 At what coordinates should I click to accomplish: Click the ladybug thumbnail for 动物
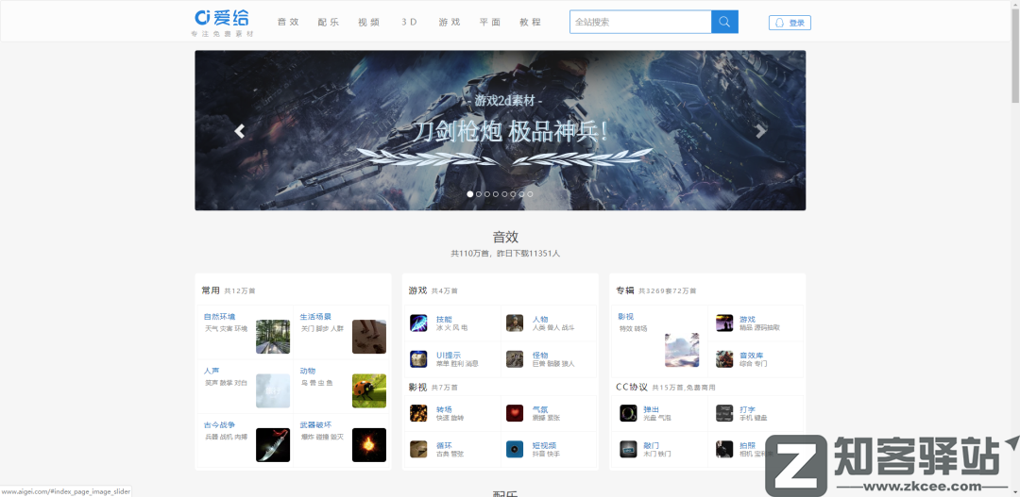pyautogui.click(x=369, y=391)
